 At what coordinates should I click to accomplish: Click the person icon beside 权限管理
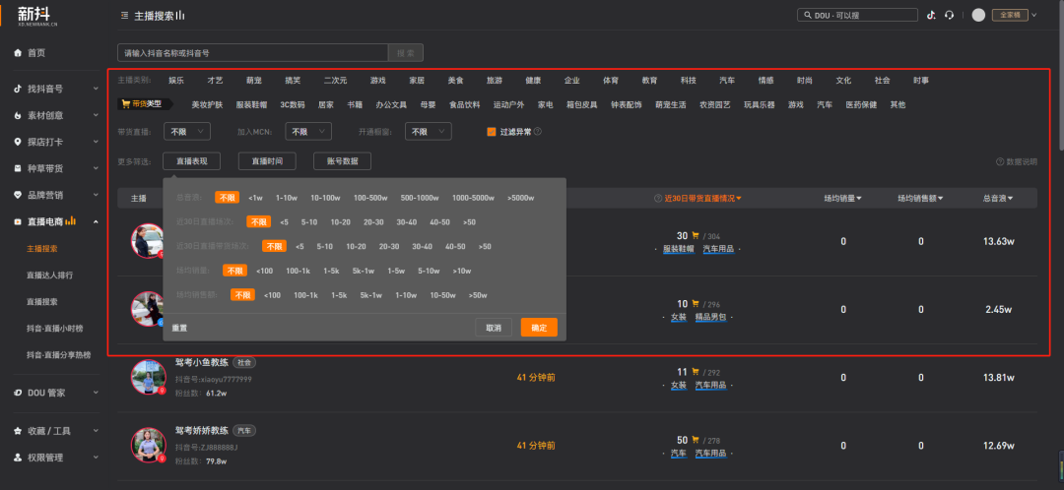click(18, 458)
